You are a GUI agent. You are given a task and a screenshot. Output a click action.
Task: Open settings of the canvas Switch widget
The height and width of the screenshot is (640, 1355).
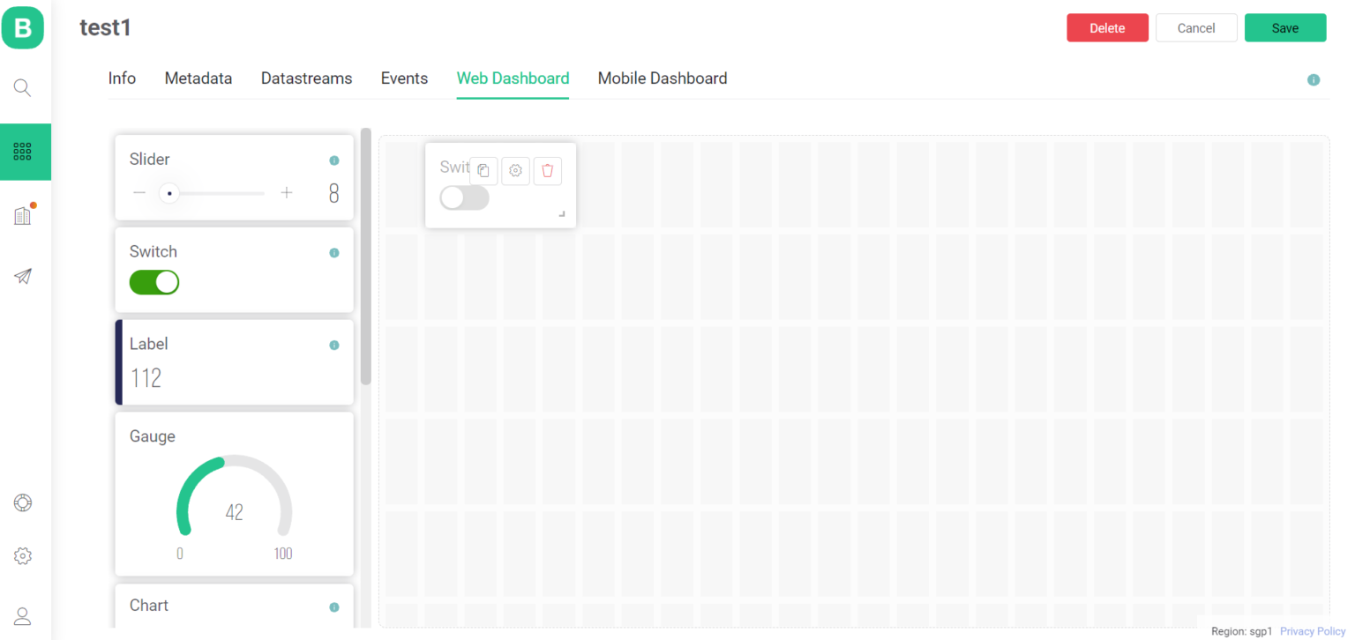tap(515, 170)
